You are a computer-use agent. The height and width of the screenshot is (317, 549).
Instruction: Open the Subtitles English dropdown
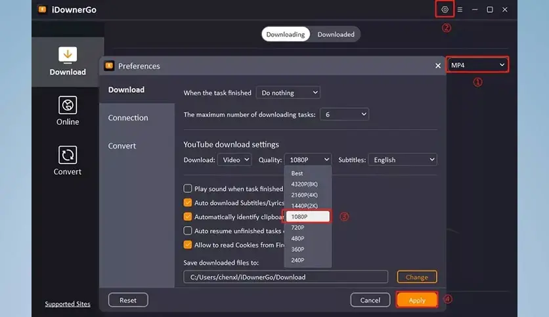402,160
